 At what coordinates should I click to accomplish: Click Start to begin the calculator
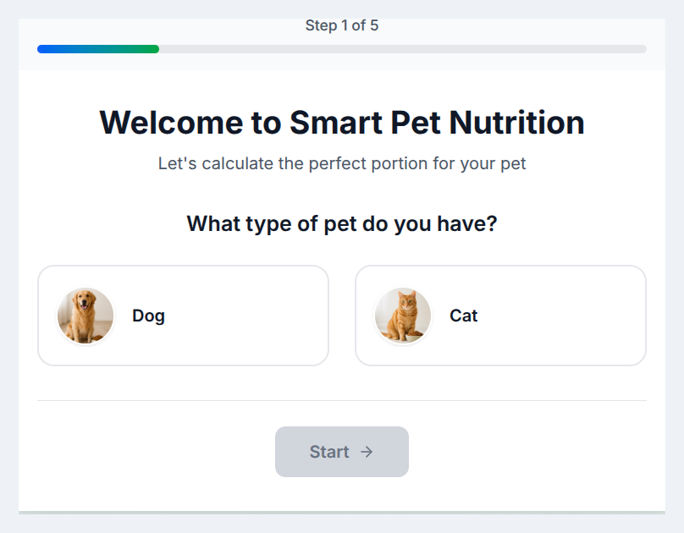[x=342, y=452]
